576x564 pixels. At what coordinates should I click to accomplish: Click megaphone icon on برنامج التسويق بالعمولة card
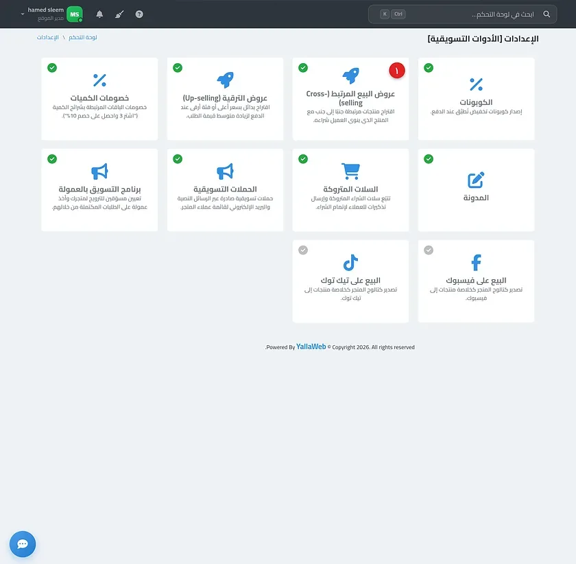[x=99, y=171]
